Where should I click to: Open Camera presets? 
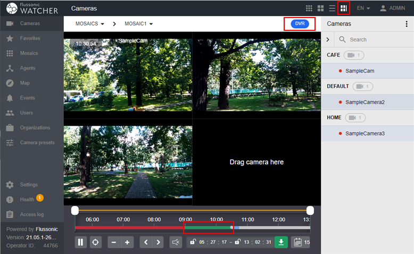[x=32, y=143]
